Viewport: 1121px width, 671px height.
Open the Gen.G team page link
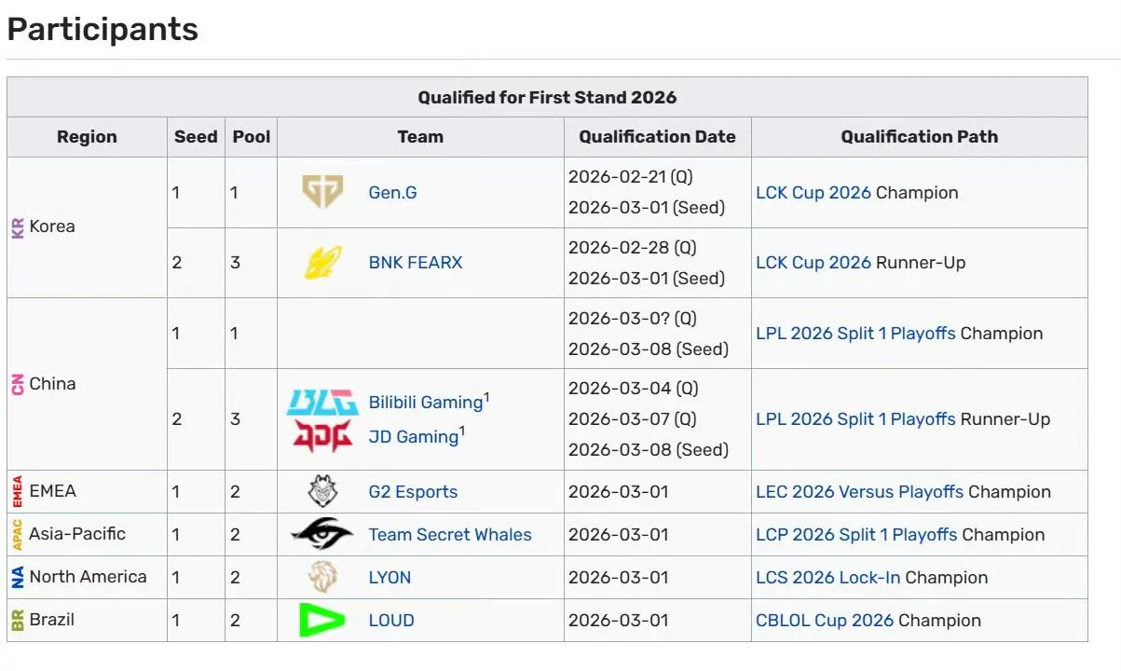click(392, 193)
